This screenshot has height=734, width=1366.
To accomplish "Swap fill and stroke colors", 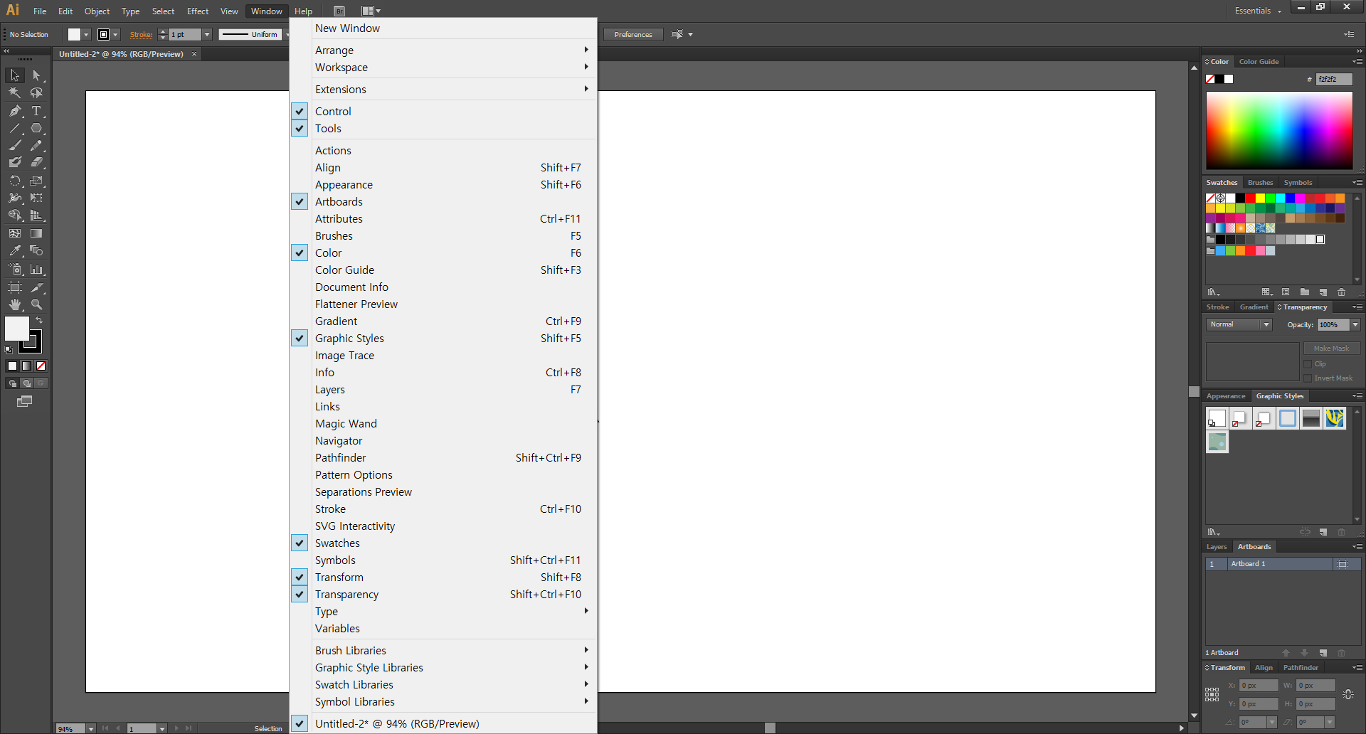I will 39,321.
